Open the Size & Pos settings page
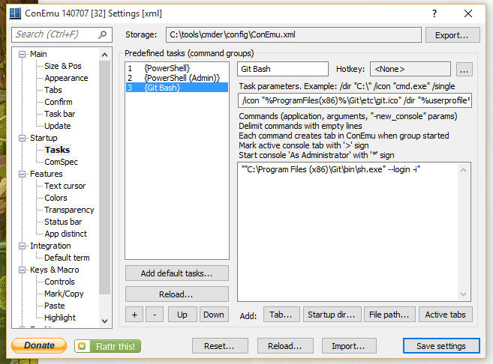 63,66
